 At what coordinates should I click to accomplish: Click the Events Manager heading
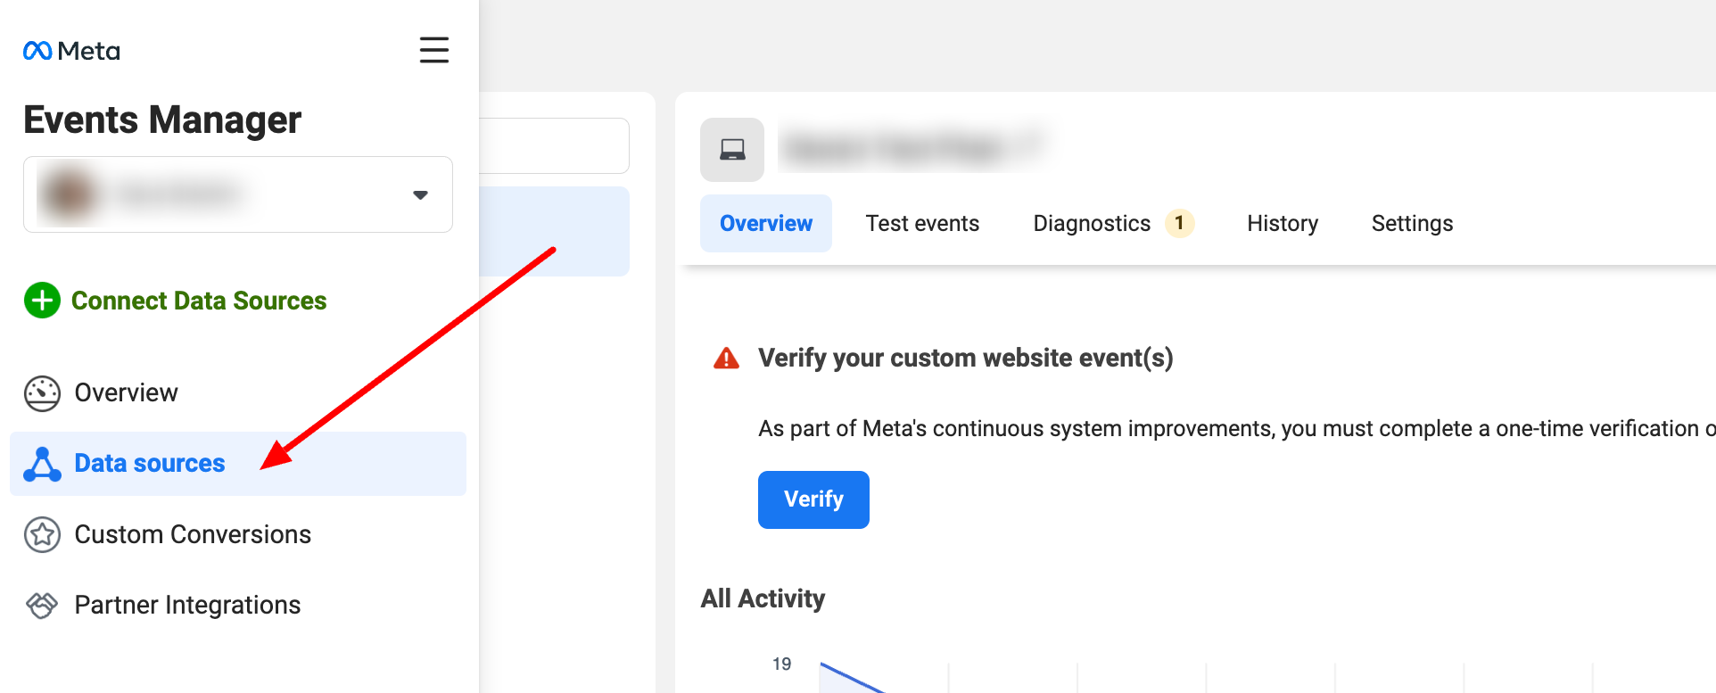click(162, 120)
